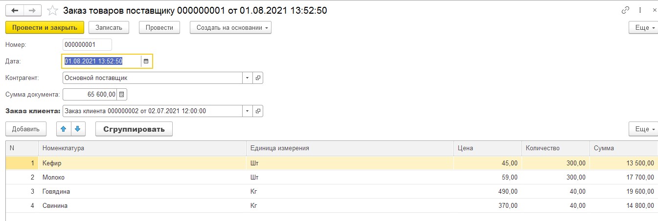Move the selected row up
658x221 pixels.
point(64,129)
